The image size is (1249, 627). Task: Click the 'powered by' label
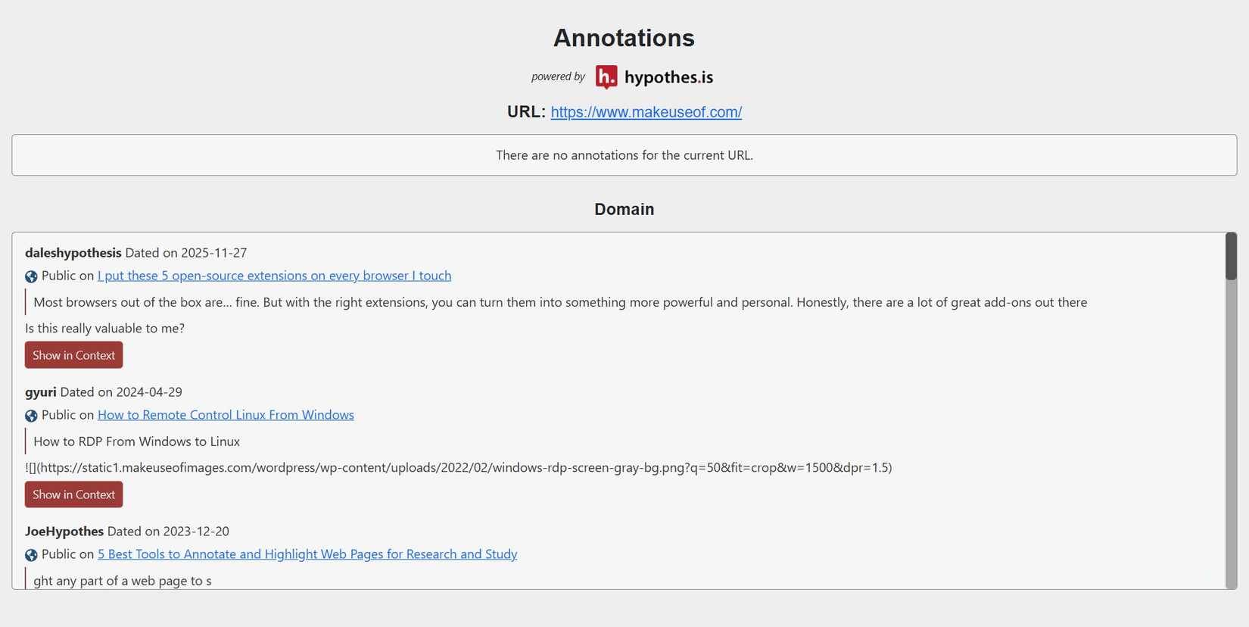point(558,76)
